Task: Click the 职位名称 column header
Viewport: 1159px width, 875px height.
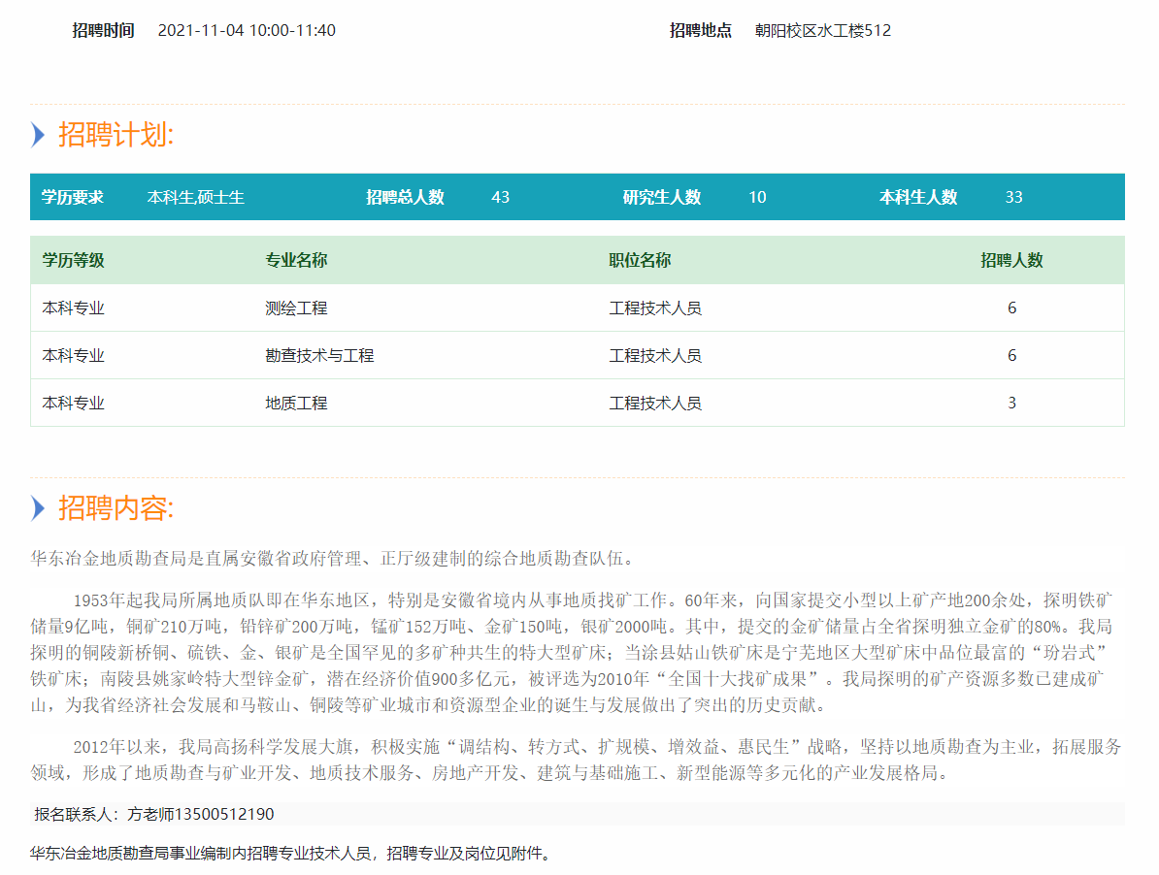Action: click(x=640, y=260)
